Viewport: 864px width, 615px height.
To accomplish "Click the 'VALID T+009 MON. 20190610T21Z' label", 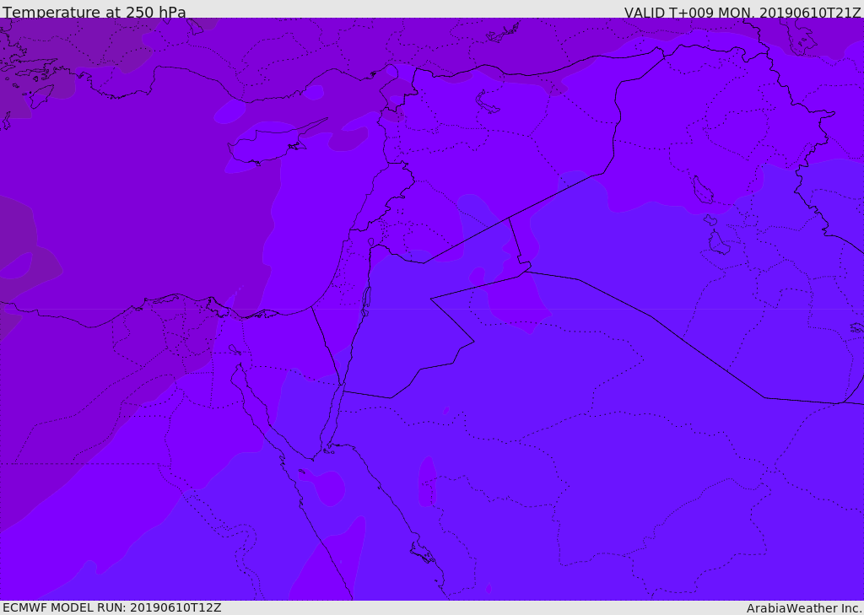I will (x=742, y=13).
